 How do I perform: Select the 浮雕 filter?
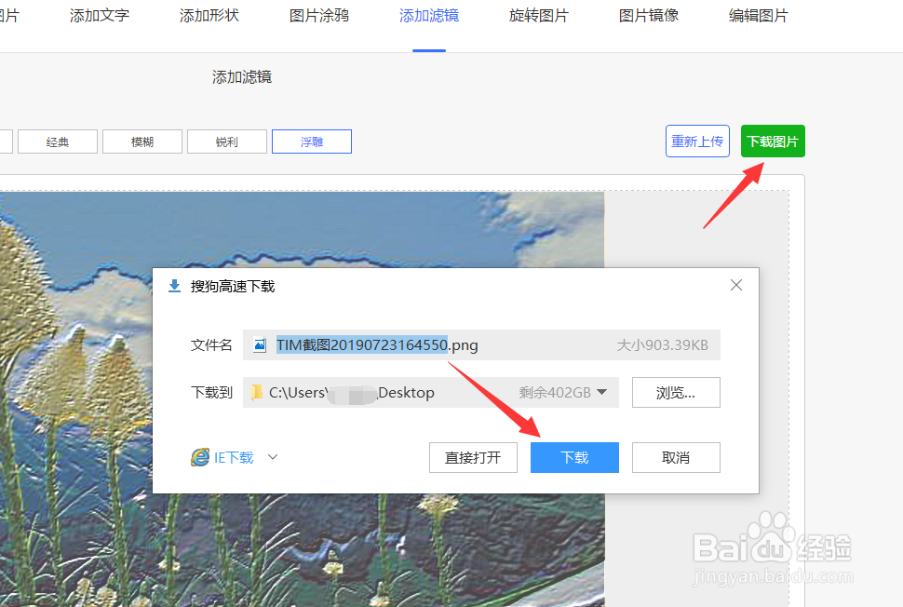pos(312,142)
